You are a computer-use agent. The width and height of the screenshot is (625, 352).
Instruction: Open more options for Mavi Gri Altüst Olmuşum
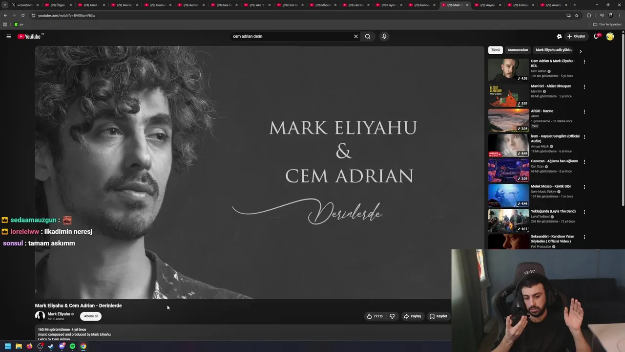[x=584, y=87]
